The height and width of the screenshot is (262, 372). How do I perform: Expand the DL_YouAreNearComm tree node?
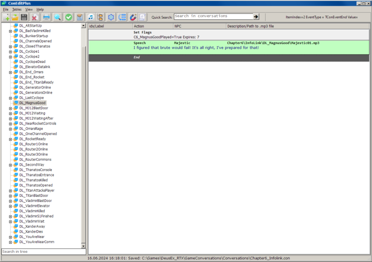point(10,242)
